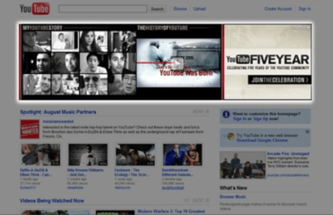Focus the YouTube search input field
Image resolution: width=333 pixels, height=215 pixels.
[102, 9]
